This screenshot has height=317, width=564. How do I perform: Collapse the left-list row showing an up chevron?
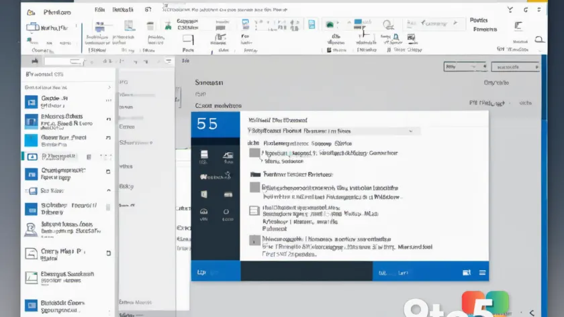tap(68, 190)
